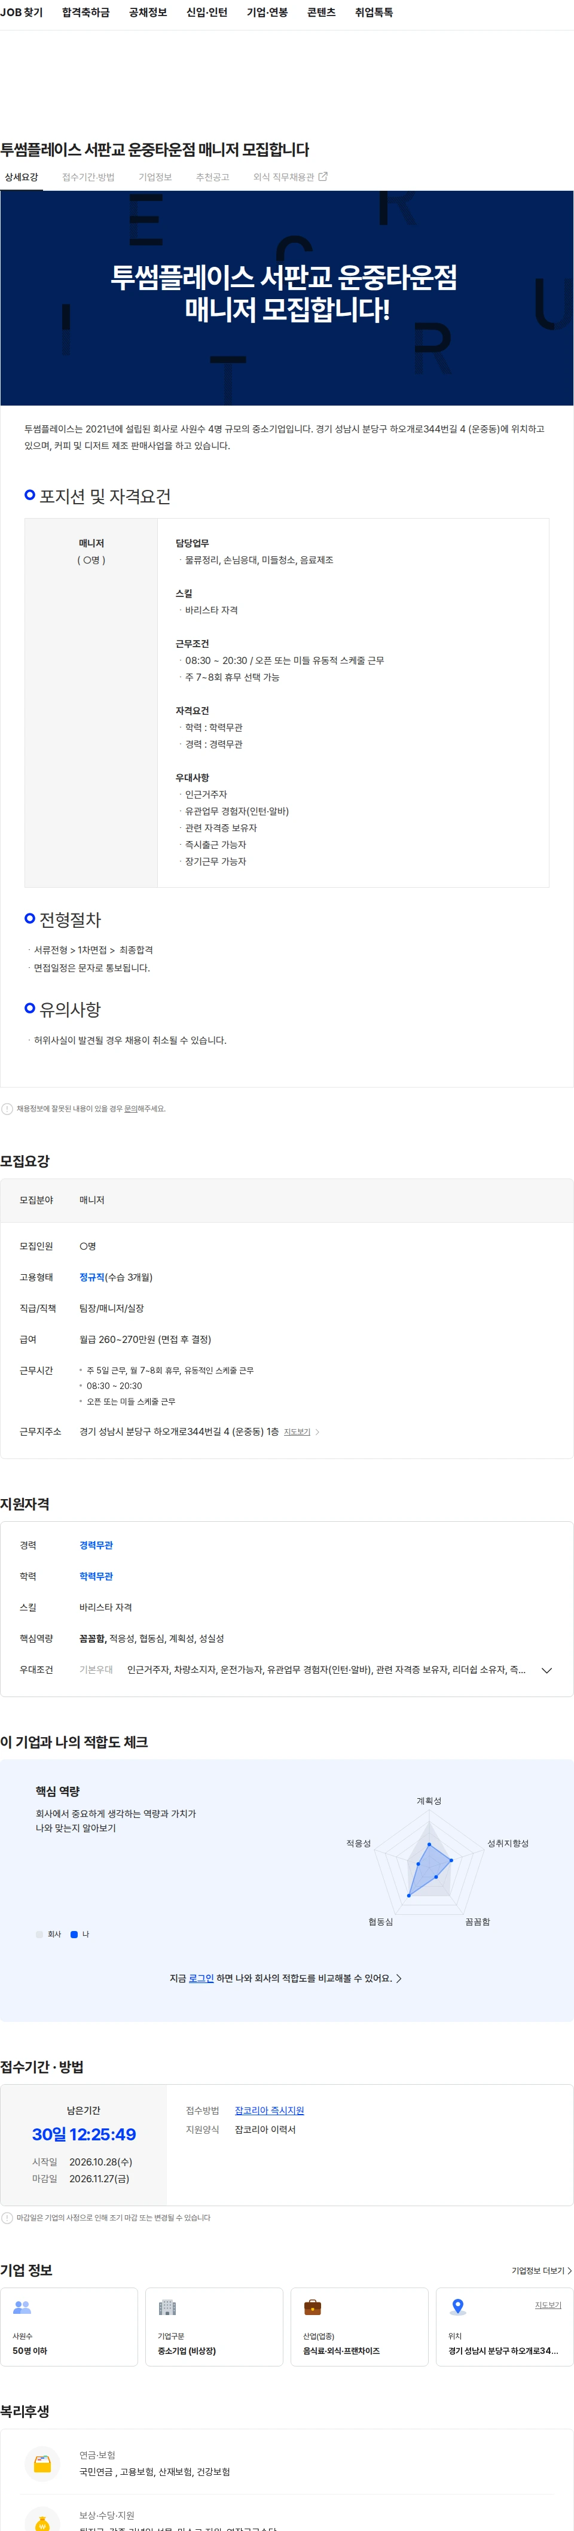Click the 잡코리아 이력서 form text
Viewport: 574px width, 2531px height.
click(x=264, y=2129)
